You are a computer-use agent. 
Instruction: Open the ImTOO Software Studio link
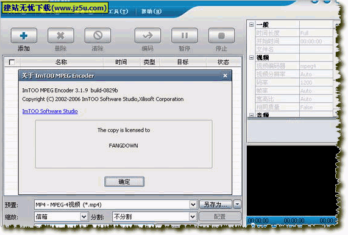pos(50,111)
